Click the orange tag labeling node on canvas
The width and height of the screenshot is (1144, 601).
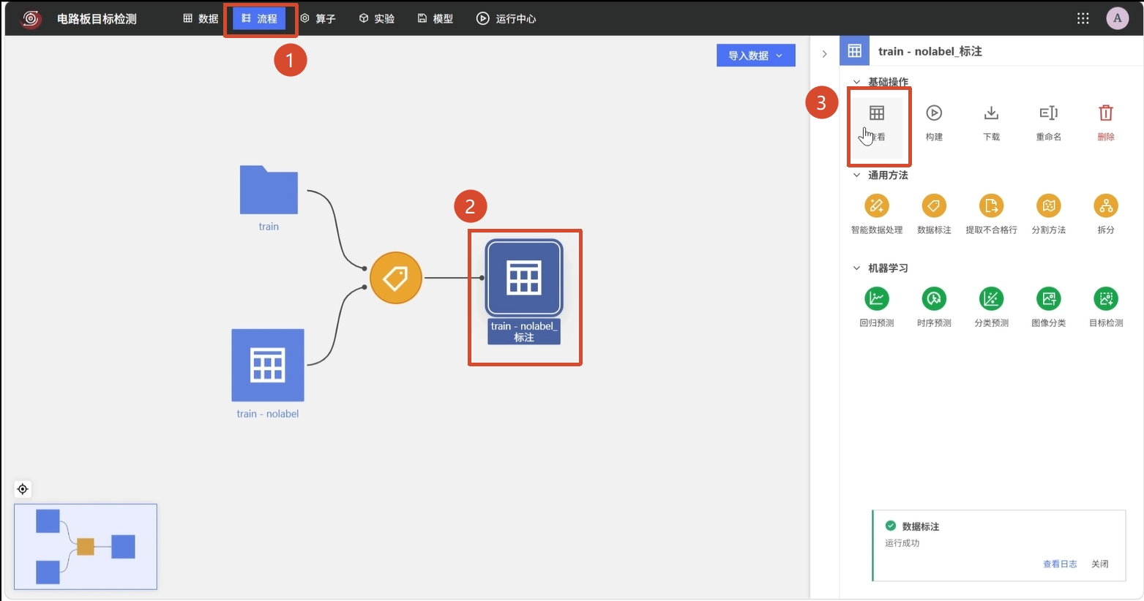(396, 278)
